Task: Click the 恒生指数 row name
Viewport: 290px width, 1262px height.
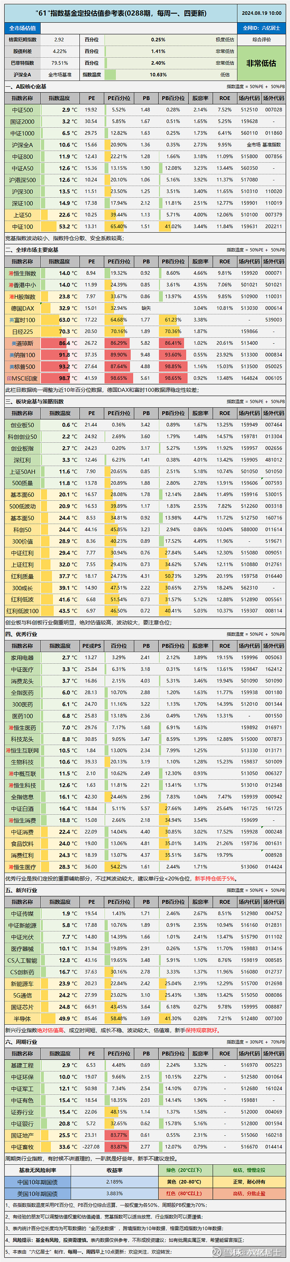Action: pos(22,273)
